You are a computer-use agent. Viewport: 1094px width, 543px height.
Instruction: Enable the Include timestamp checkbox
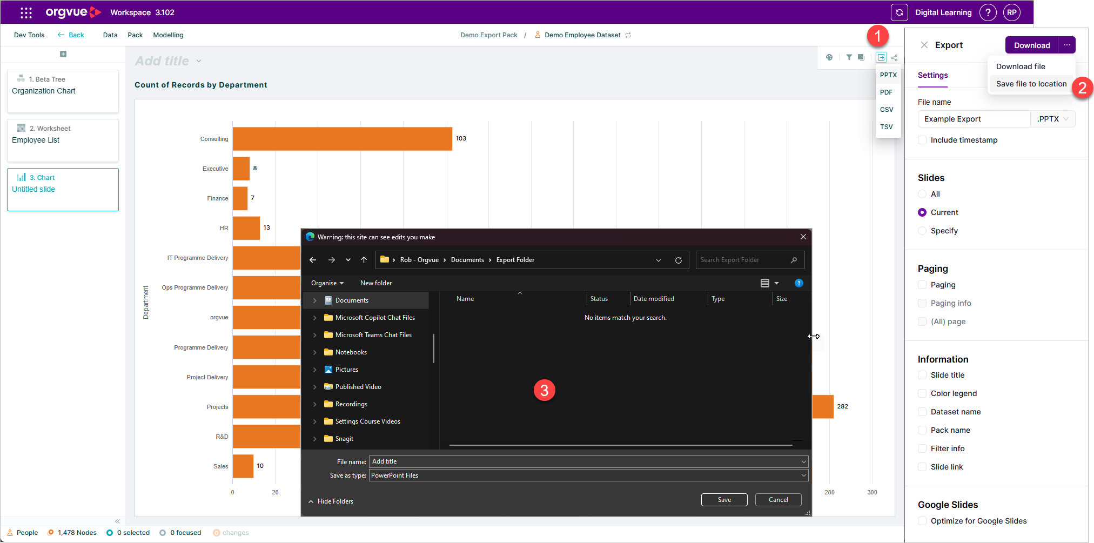tap(922, 140)
